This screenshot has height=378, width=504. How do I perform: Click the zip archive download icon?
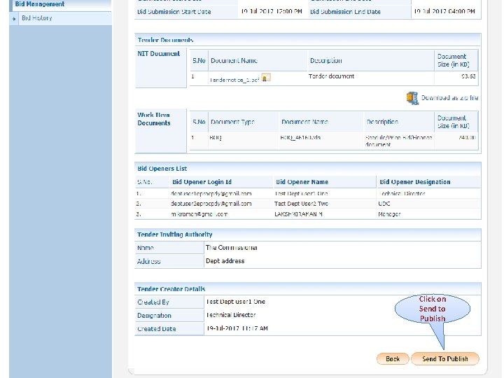412,98
